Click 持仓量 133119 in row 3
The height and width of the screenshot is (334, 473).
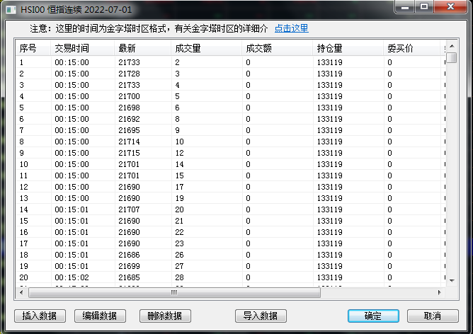coord(330,85)
